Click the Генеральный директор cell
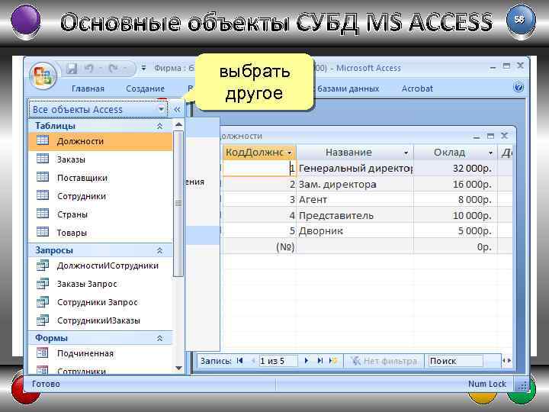549x412 pixels. coord(355,169)
